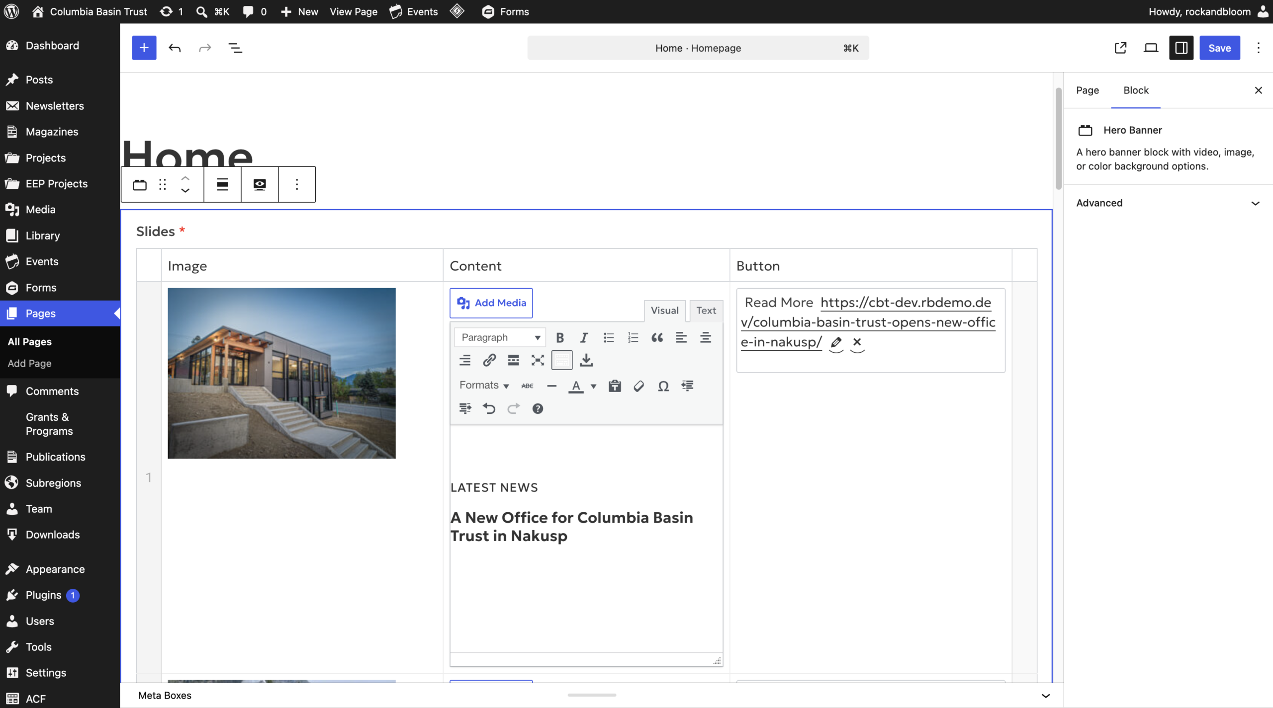
Task: Open the text color picker dropdown arrow
Action: (593, 386)
